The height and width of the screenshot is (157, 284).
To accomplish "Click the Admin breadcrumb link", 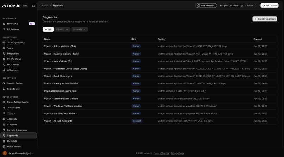I will (x=45, y=6).
